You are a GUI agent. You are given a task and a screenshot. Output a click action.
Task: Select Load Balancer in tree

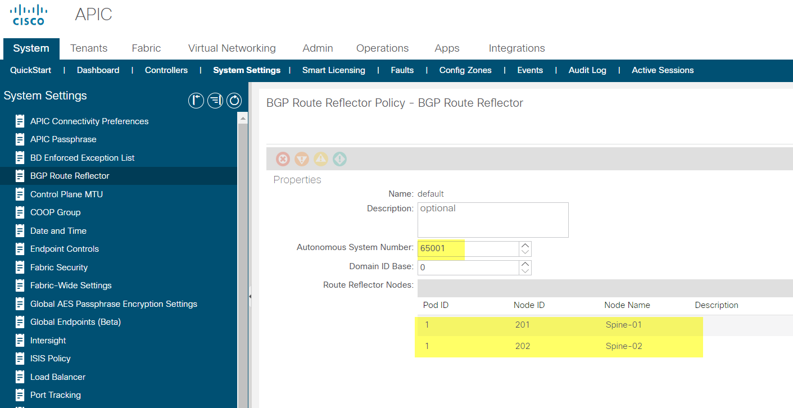(58, 377)
